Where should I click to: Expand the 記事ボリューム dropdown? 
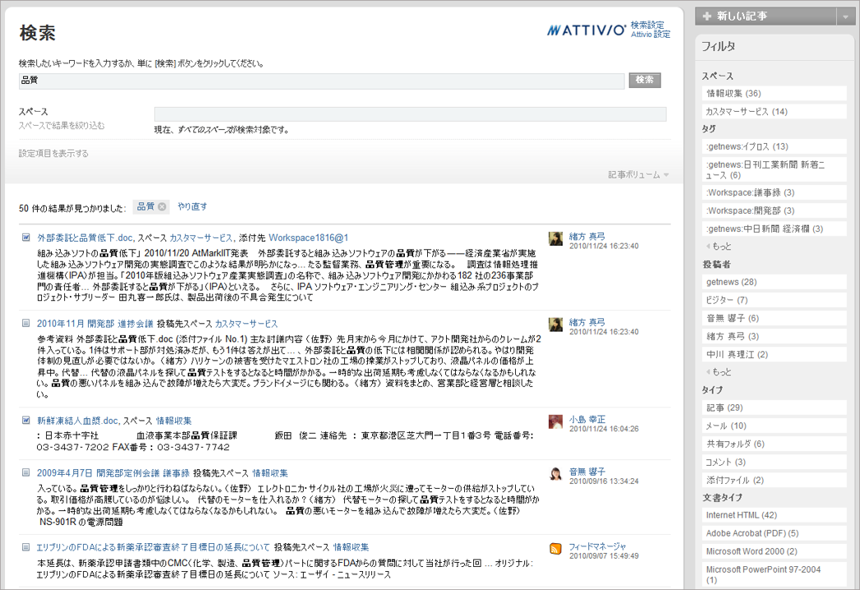tap(638, 174)
